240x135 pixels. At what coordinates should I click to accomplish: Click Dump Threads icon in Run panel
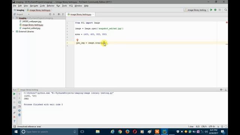pyautogui.click(x=14, y=108)
